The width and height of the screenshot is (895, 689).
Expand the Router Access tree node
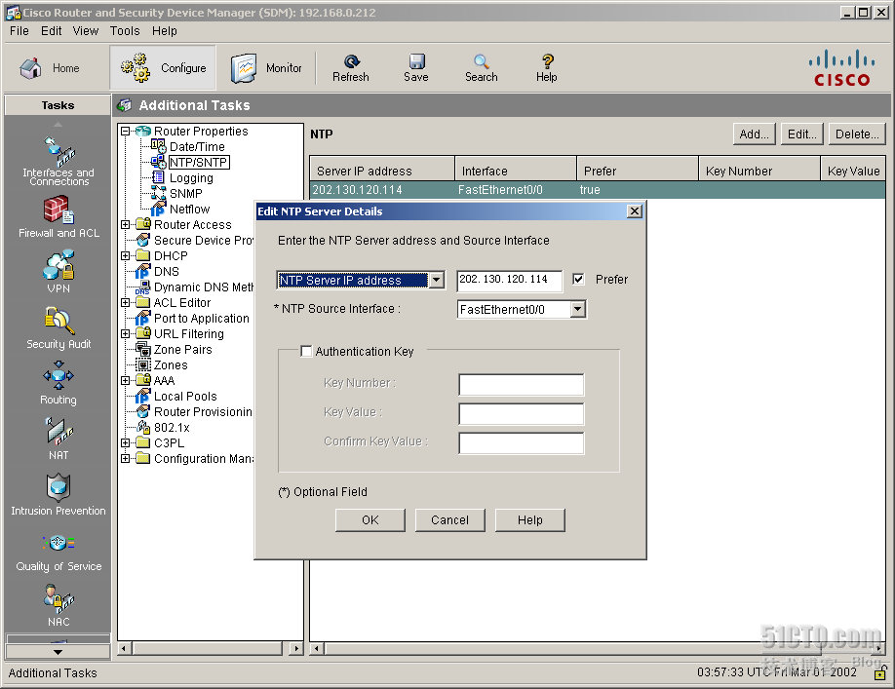click(x=126, y=225)
